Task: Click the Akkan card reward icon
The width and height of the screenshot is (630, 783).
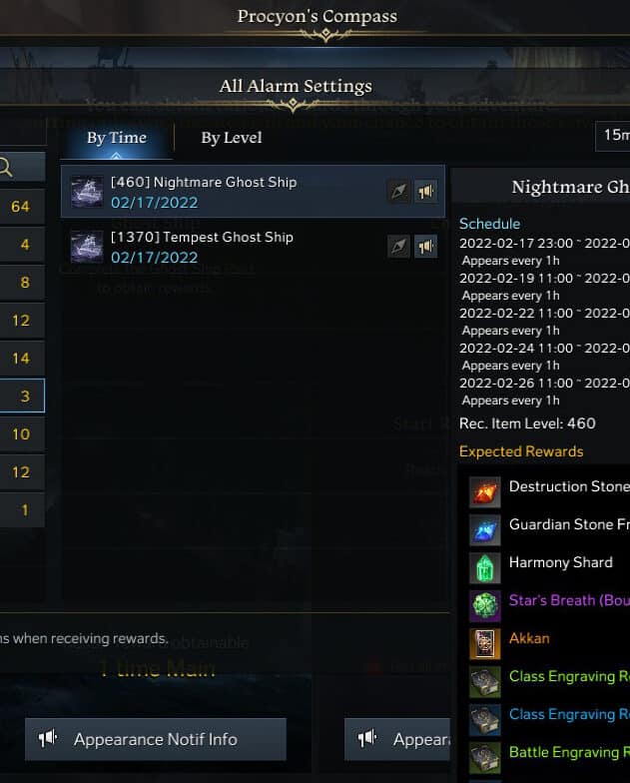Action: 485,643
